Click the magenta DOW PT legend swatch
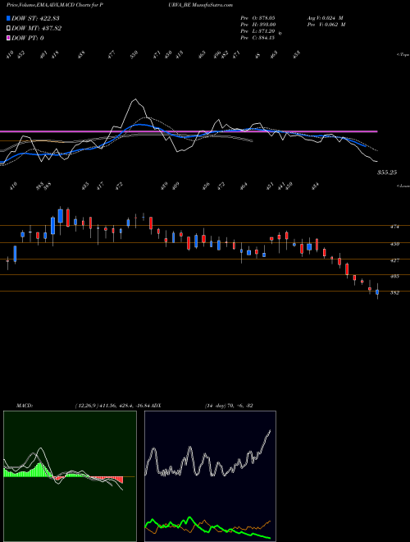 tap(9, 38)
